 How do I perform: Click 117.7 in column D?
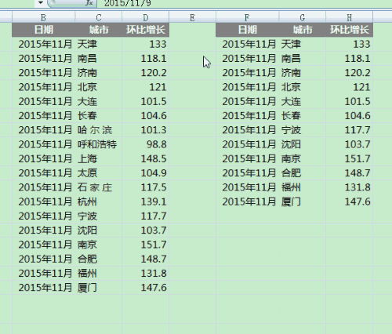146,216
